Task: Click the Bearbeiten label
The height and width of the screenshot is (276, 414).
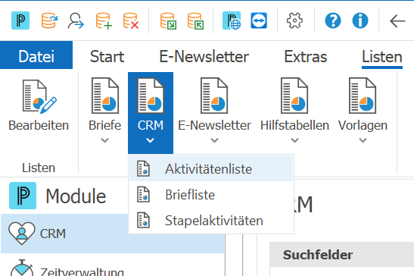Action: point(39,125)
